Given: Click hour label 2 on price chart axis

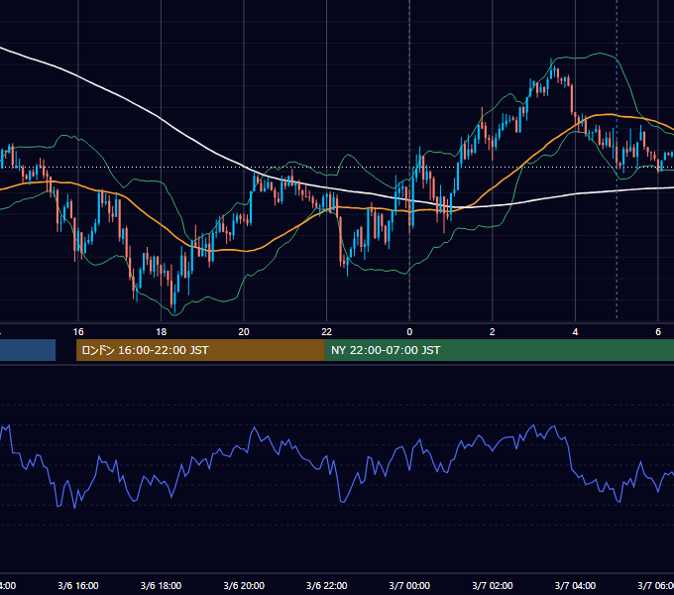Looking at the screenshot, I should tap(493, 332).
